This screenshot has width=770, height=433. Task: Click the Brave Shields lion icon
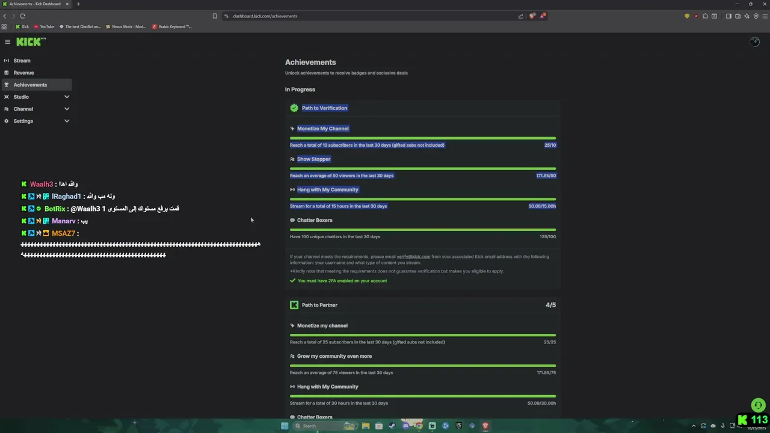tap(532, 16)
